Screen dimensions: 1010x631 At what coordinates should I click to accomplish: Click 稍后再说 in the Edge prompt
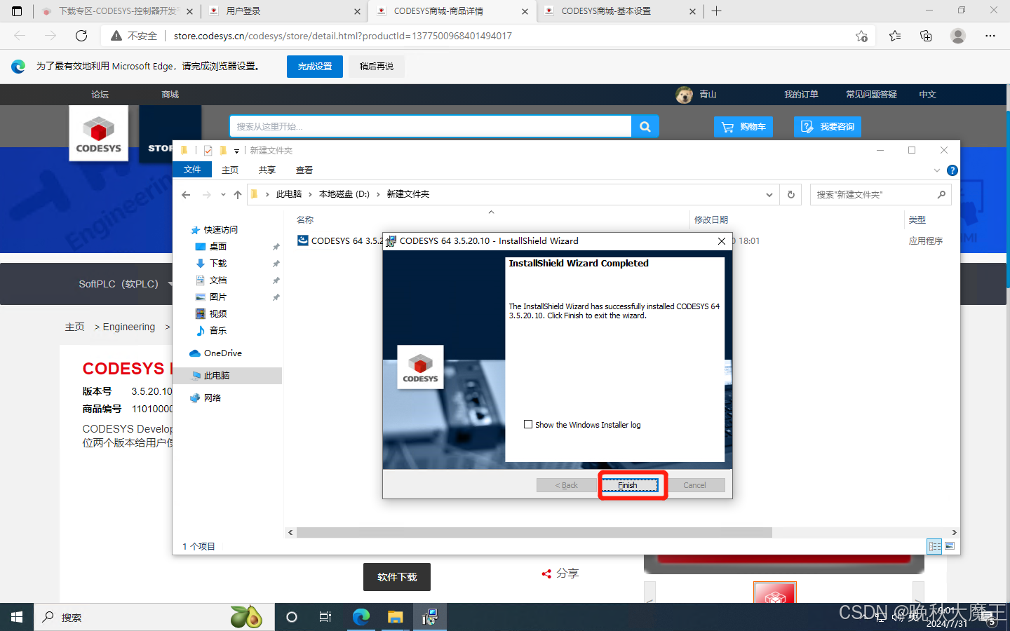click(377, 67)
